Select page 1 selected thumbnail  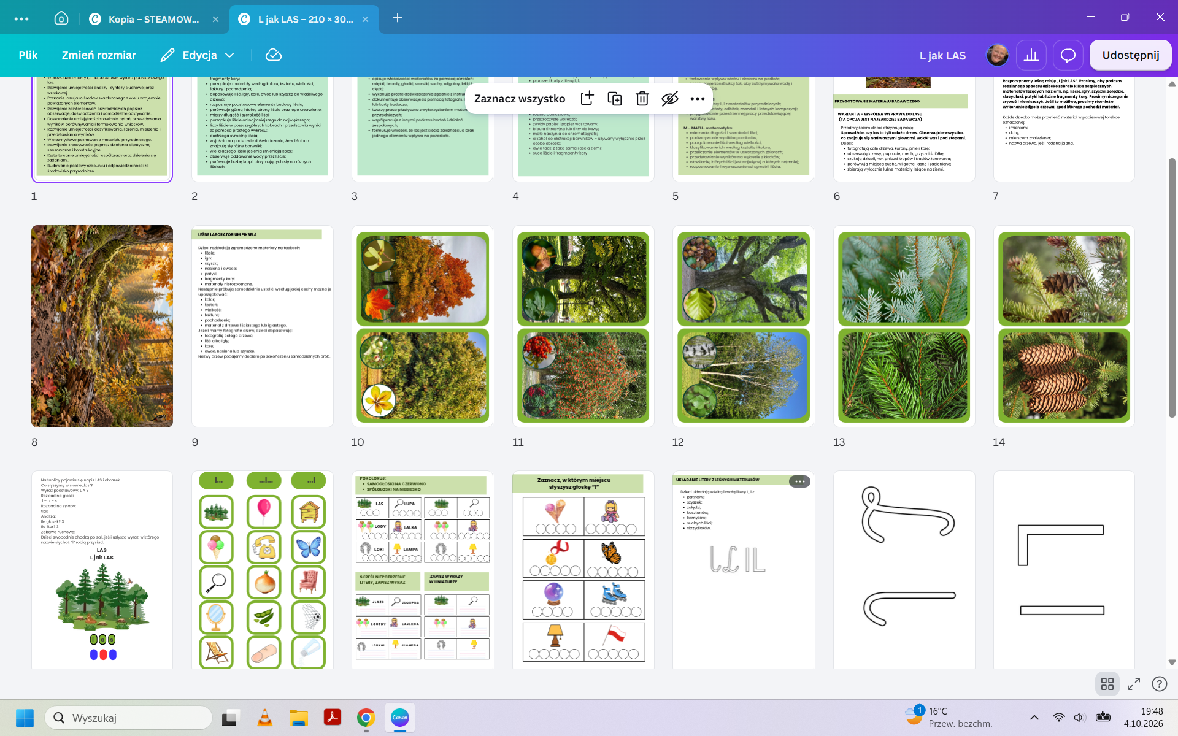point(102,130)
